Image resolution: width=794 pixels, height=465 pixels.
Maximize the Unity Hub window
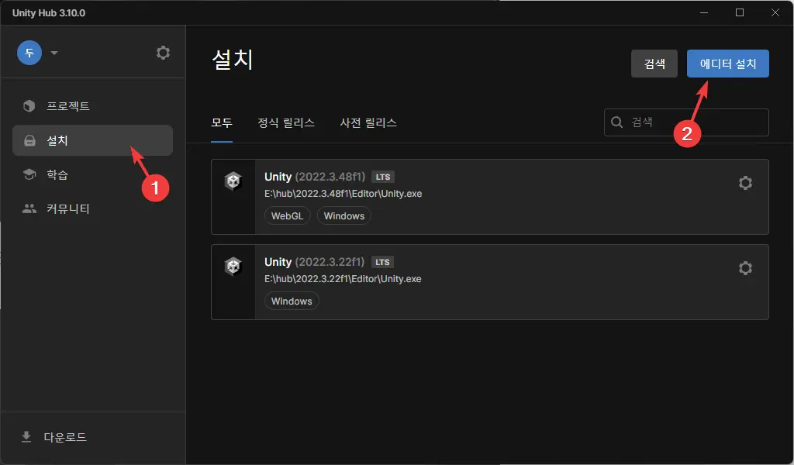tap(739, 12)
